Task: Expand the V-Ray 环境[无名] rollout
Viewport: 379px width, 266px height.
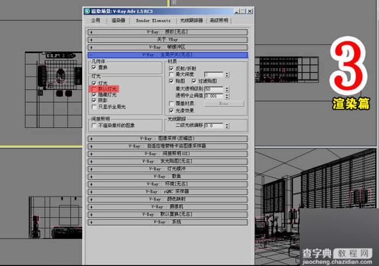Action: (x=167, y=184)
